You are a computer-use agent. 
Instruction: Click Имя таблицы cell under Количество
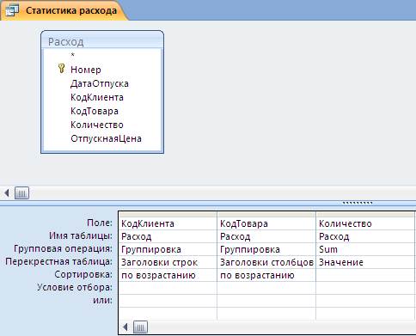[x=365, y=236]
